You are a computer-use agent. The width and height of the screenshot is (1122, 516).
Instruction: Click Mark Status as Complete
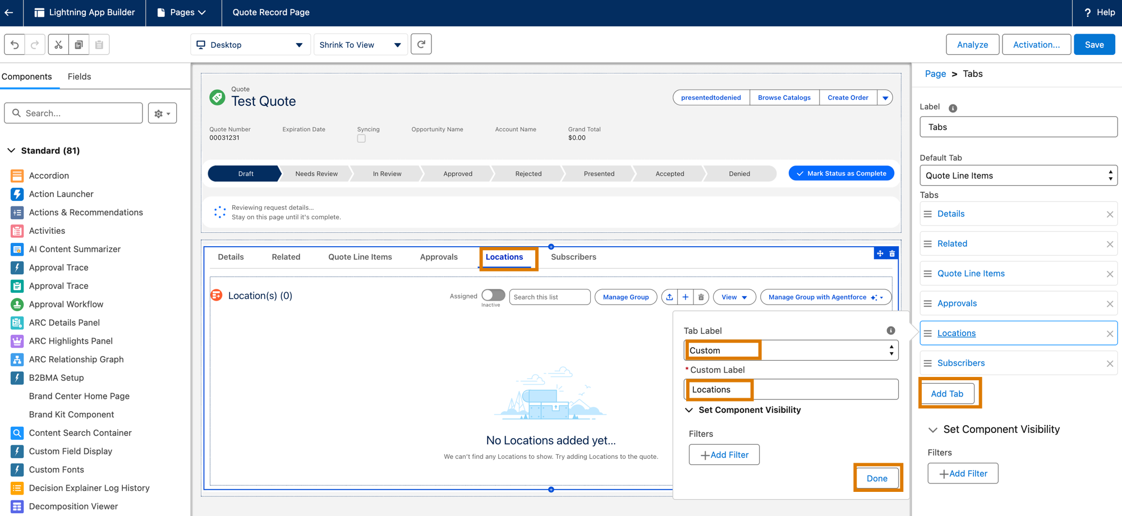(x=842, y=174)
